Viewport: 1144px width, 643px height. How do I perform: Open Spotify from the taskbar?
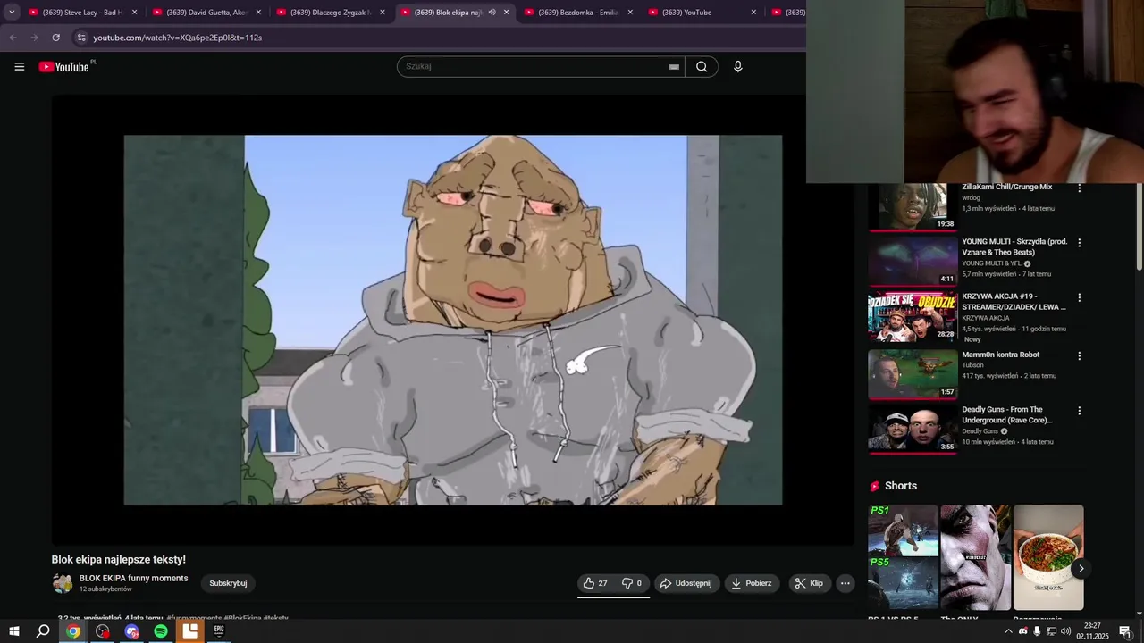pos(161,631)
